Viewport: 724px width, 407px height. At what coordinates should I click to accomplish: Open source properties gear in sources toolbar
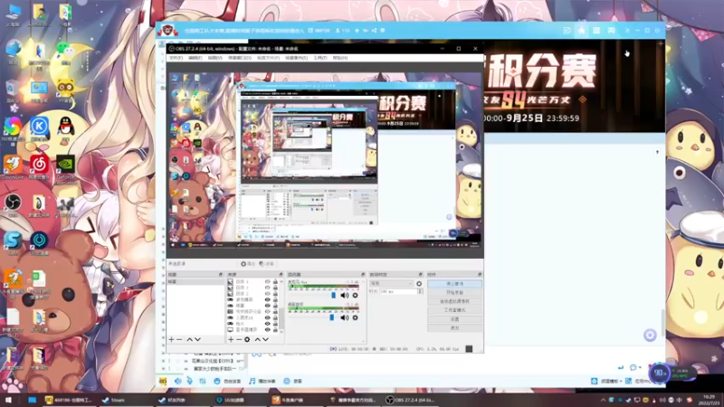pyautogui.click(x=247, y=340)
